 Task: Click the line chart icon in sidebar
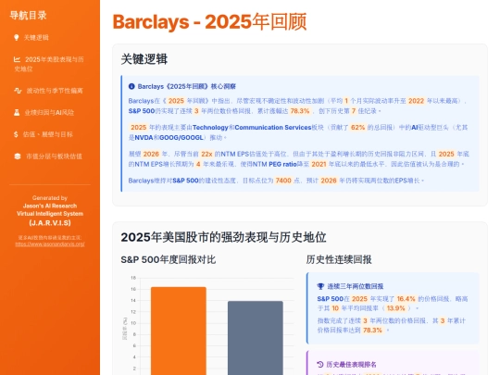coord(17,59)
